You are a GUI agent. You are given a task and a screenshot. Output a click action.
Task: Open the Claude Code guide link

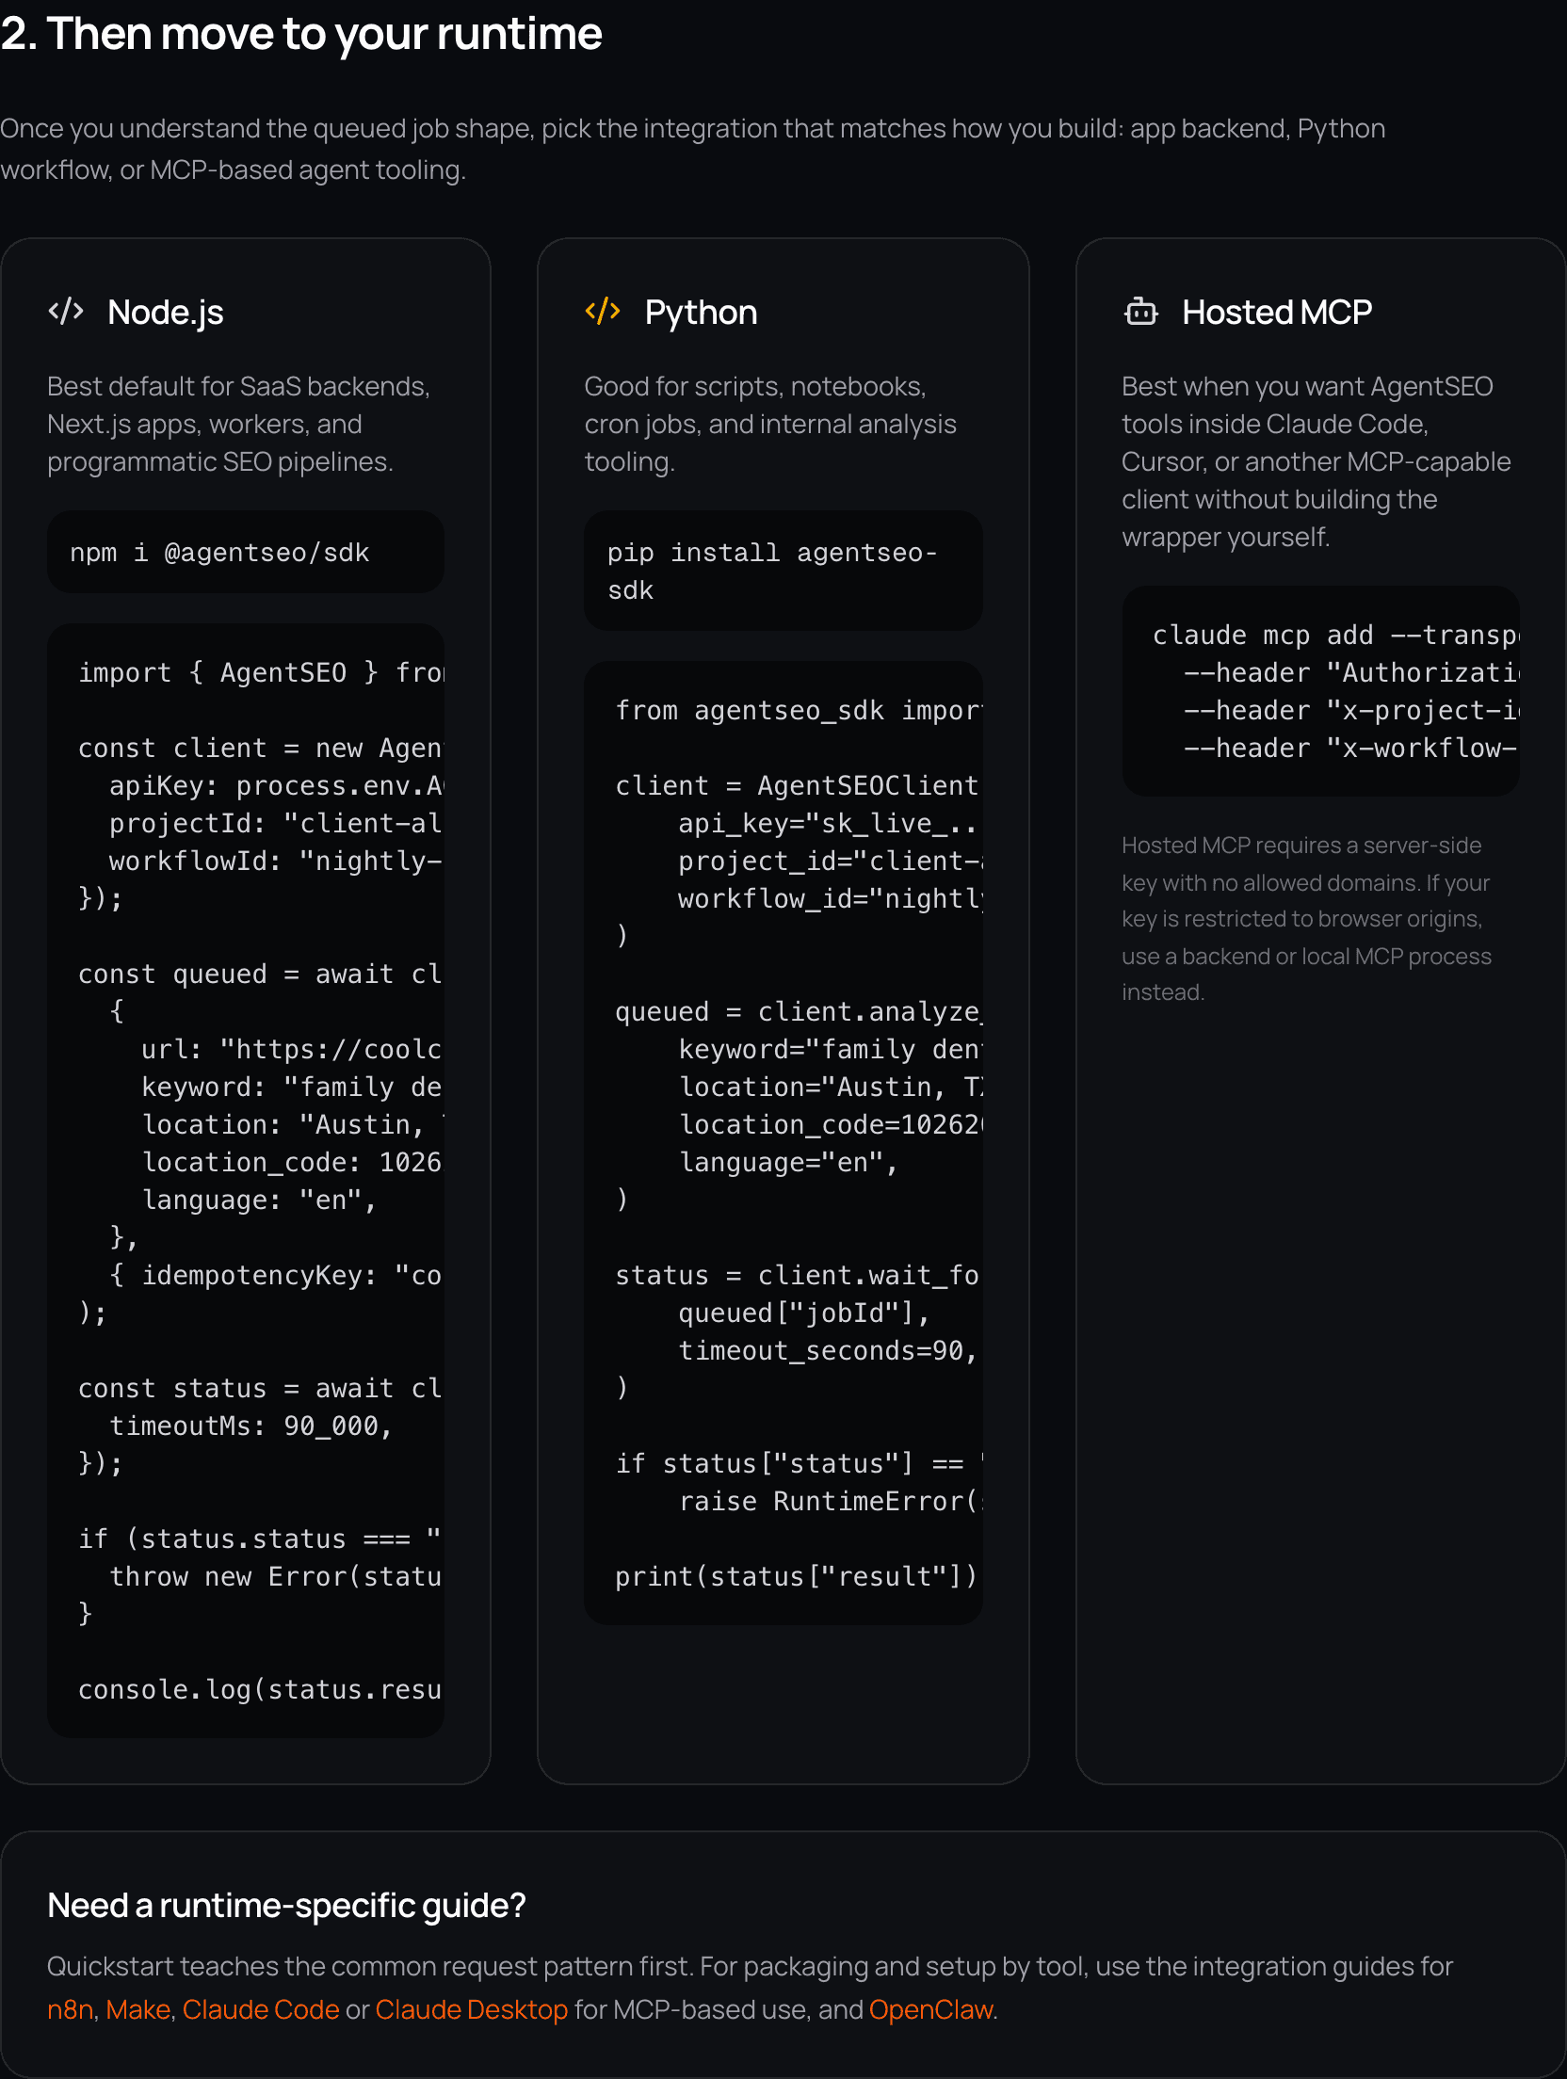261,2009
